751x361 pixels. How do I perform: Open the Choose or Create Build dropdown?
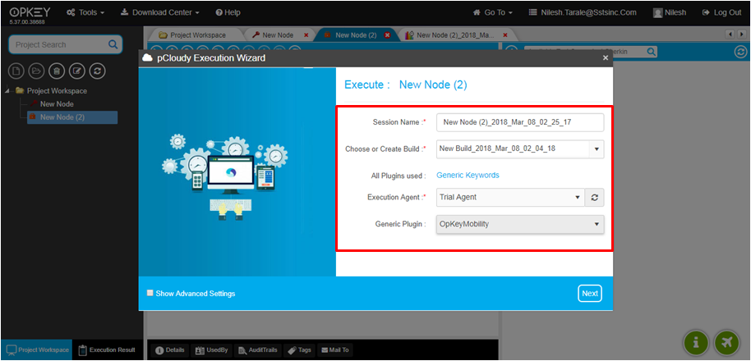coord(597,149)
